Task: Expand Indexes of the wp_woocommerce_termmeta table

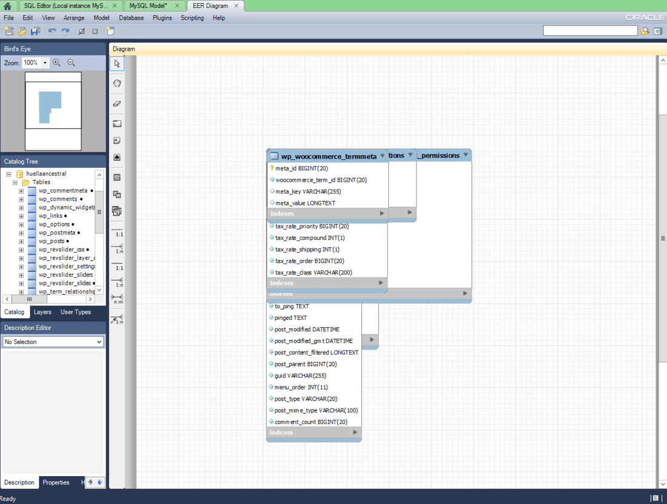Action: tap(381, 213)
